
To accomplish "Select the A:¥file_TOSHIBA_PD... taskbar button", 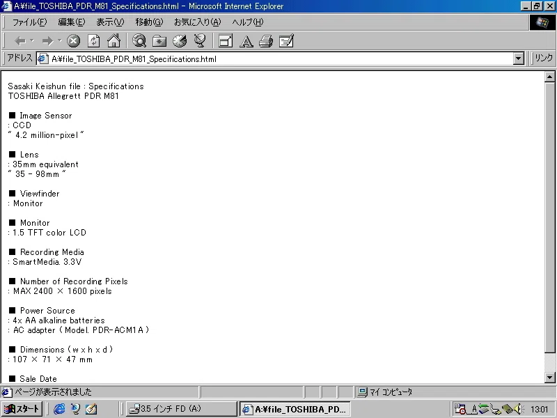I will pyautogui.click(x=295, y=409).
